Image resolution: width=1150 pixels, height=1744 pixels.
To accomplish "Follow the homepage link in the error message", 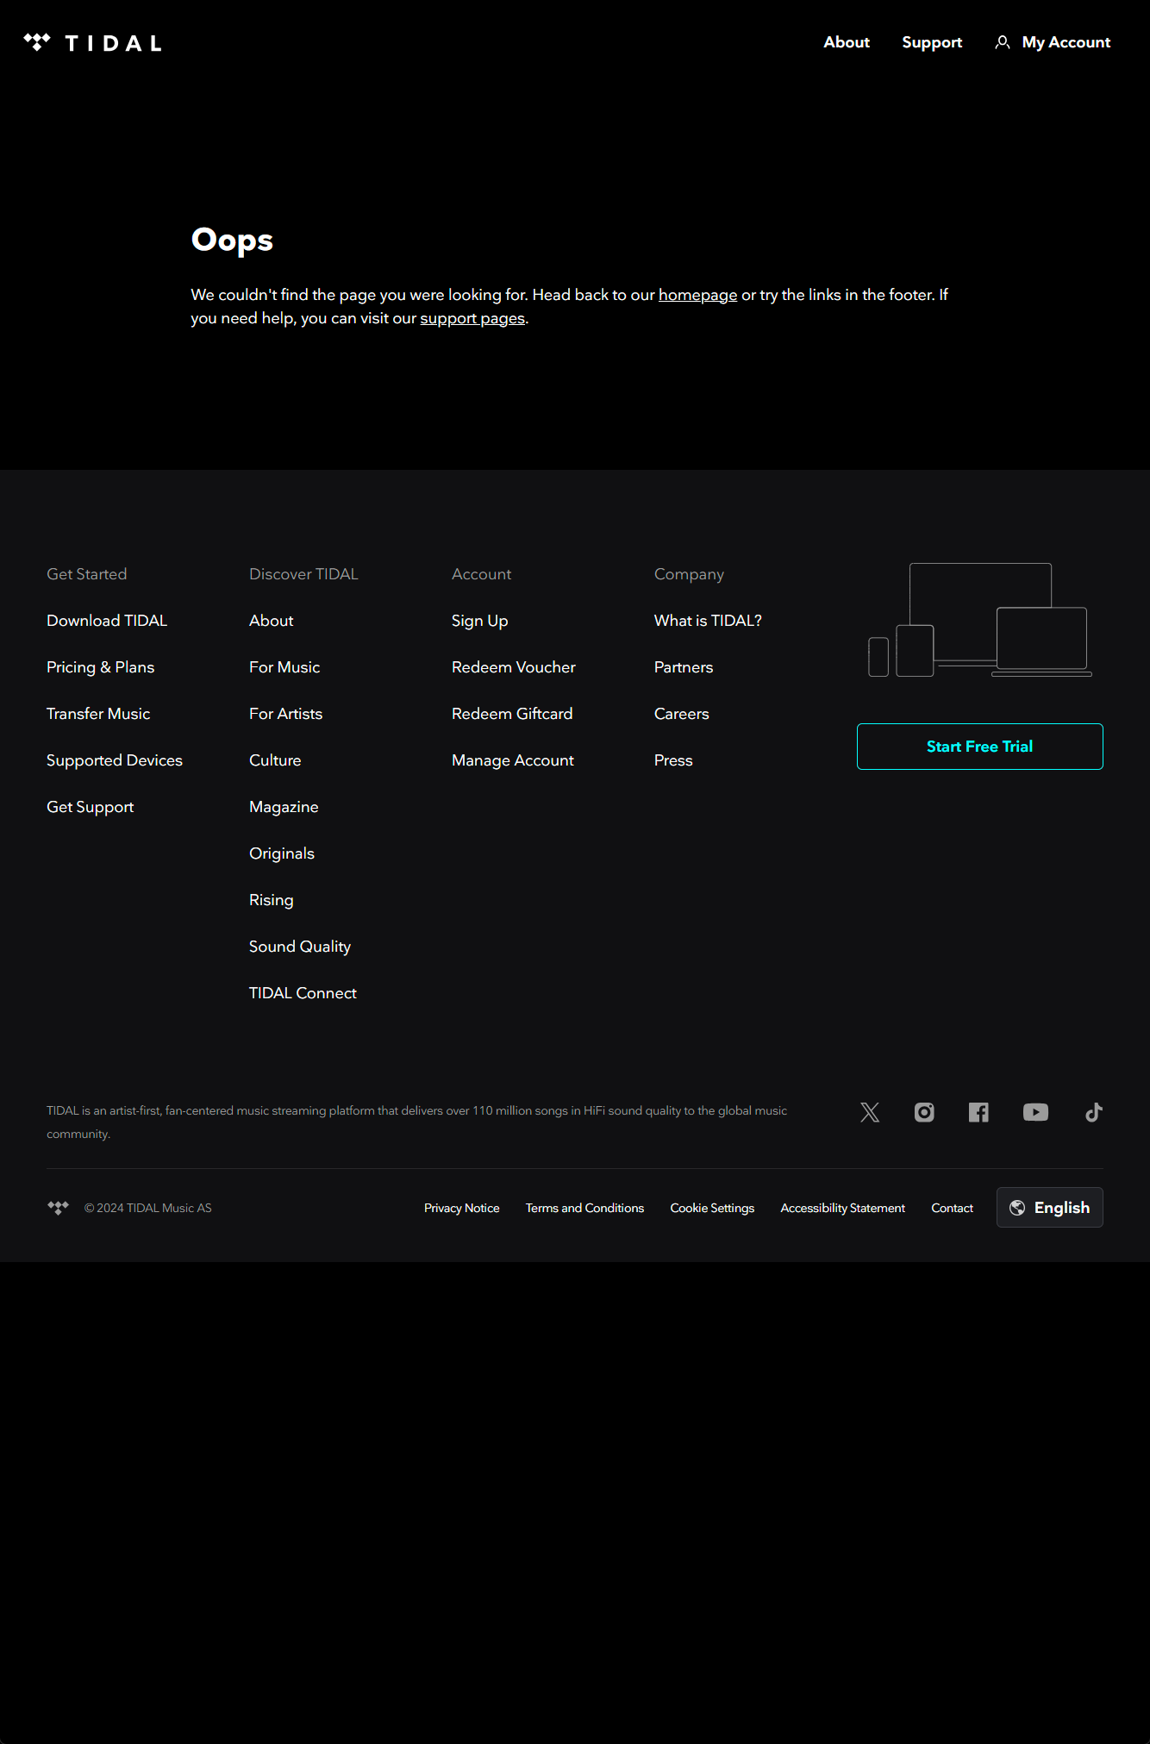I will pyautogui.click(x=698, y=295).
